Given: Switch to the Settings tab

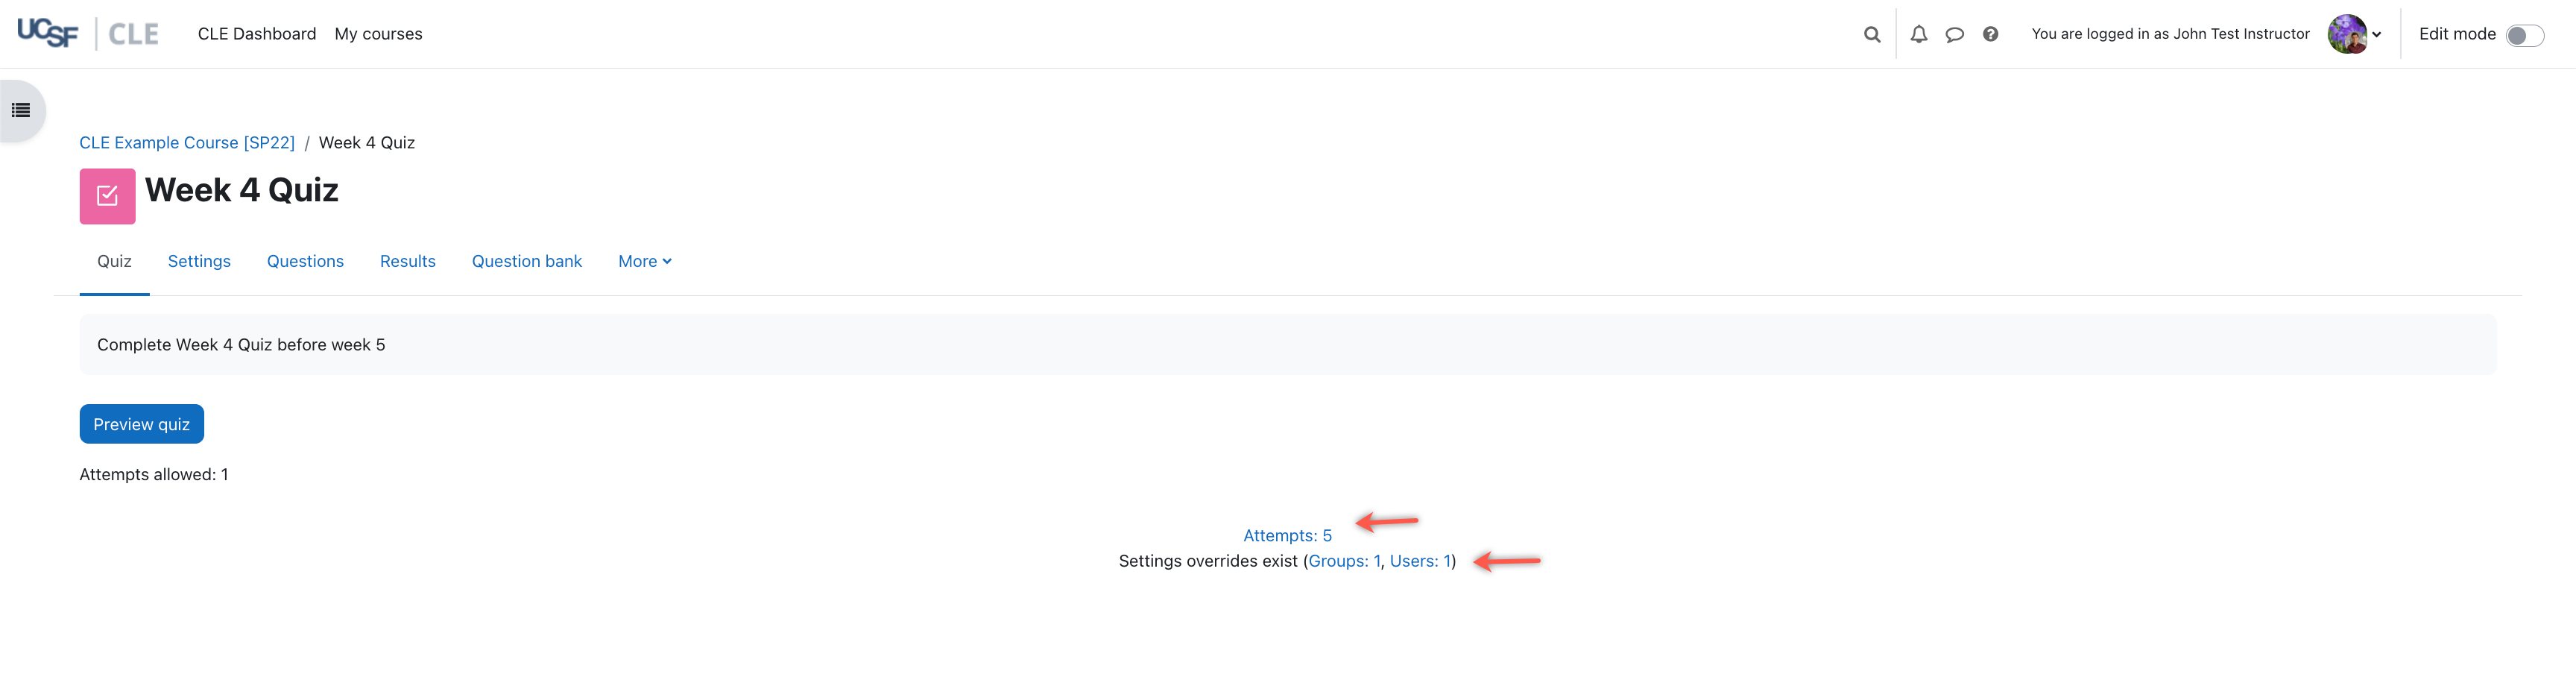Looking at the screenshot, I should [x=199, y=262].
